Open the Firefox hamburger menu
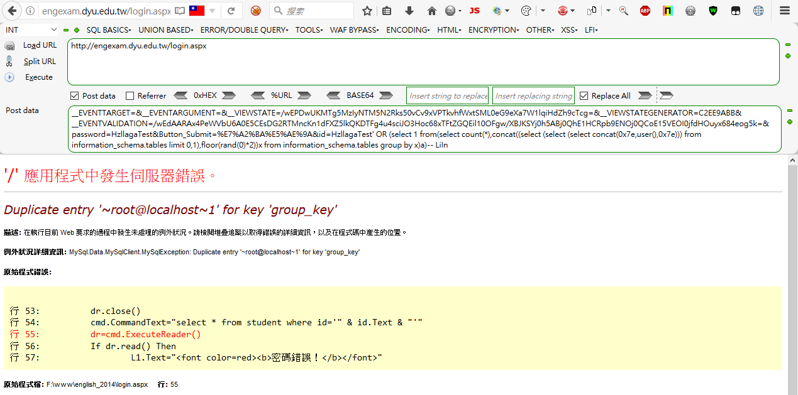 (784, 11)
